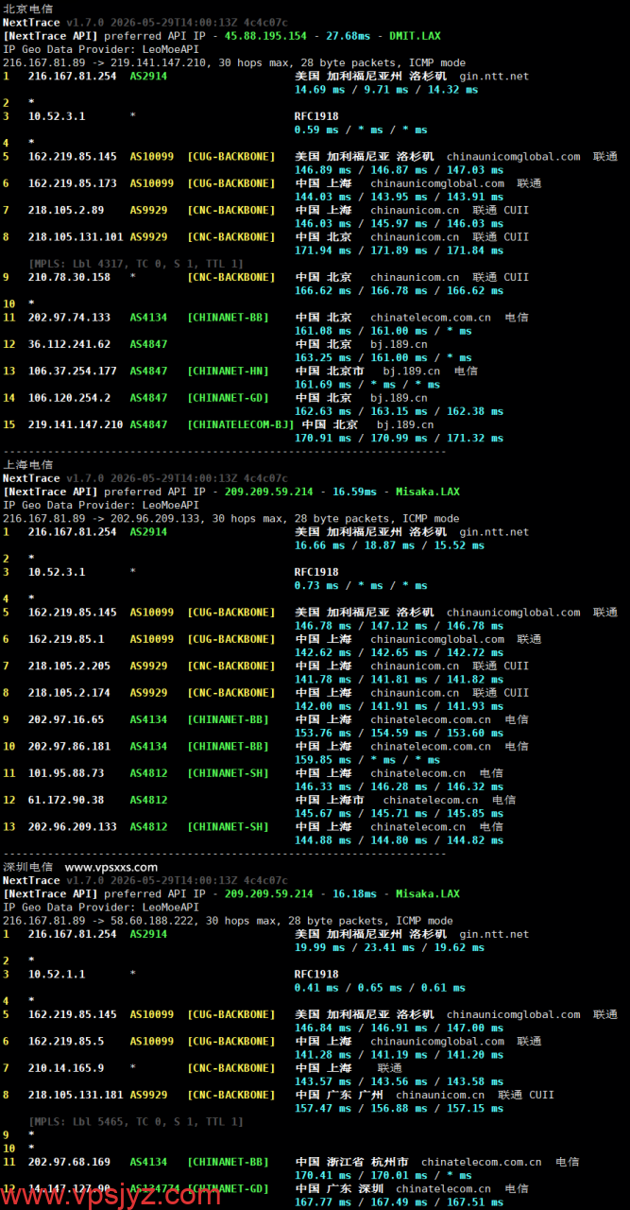Click the 浙江省 杭州市 location text
Viewport: 630px width, 1210px height.
pos(367,1162)
